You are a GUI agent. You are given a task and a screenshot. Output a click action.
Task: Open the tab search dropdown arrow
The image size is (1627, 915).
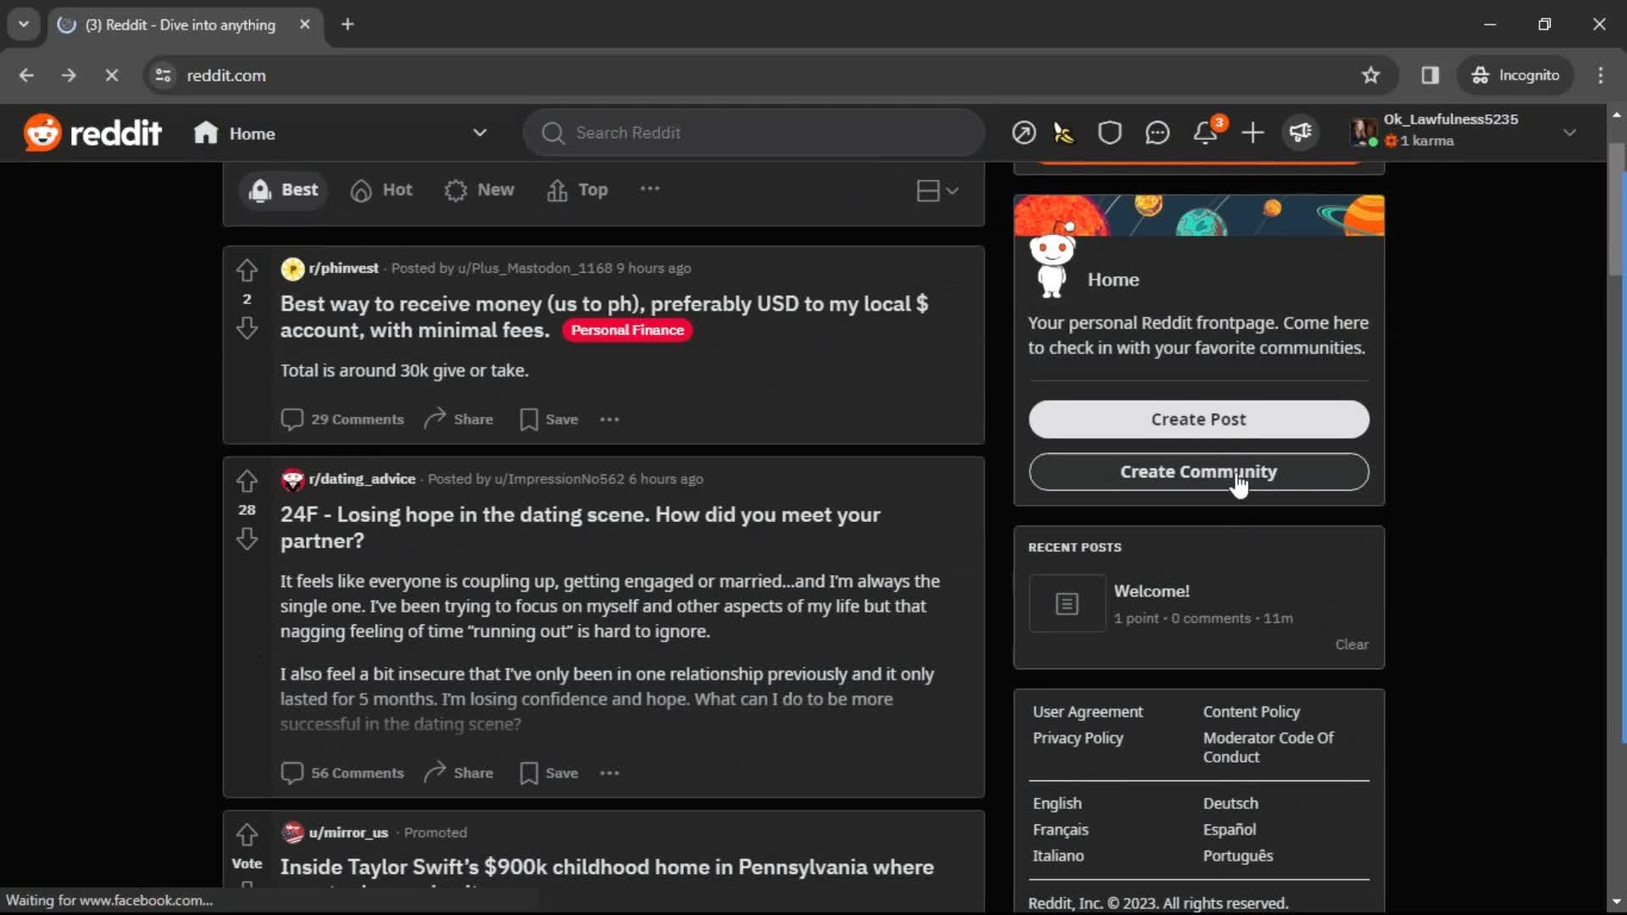click(x=24, y=25)
